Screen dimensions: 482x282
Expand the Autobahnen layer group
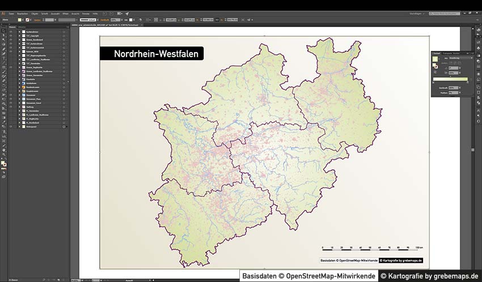pyautogui.click(x=19, y=83)
